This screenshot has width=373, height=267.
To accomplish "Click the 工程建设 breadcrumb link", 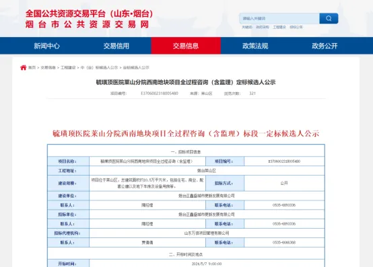I will coord(68,68).
